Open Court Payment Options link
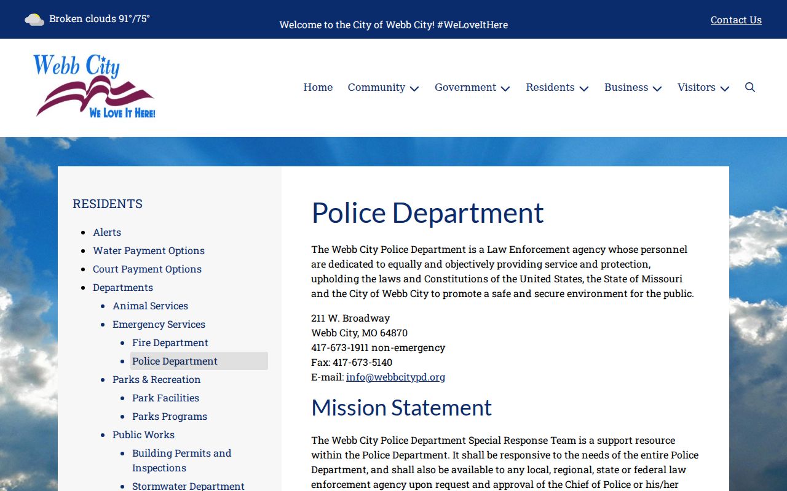The image size is (787, 491). pyautogui.click(x=147, y=269)
